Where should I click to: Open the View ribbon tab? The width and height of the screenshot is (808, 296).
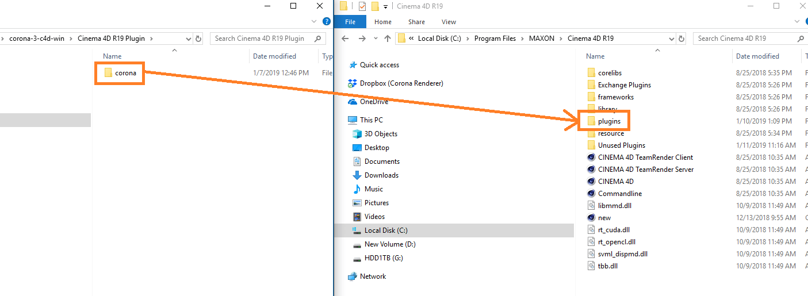tap(449, 22)
